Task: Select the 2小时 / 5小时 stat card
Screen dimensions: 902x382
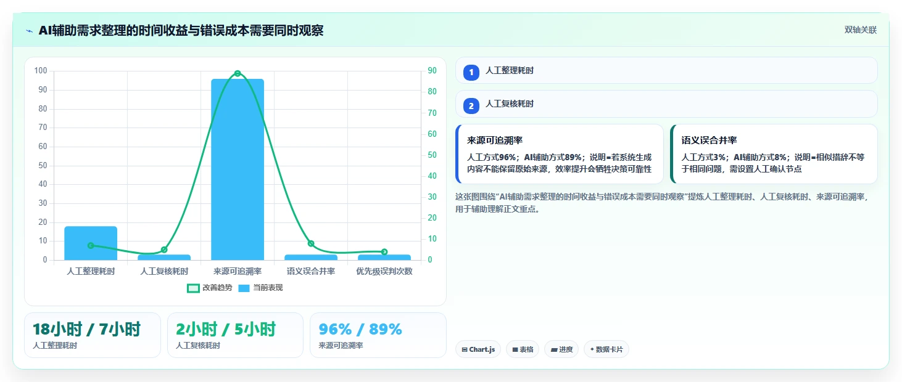Action: point(235,335)
